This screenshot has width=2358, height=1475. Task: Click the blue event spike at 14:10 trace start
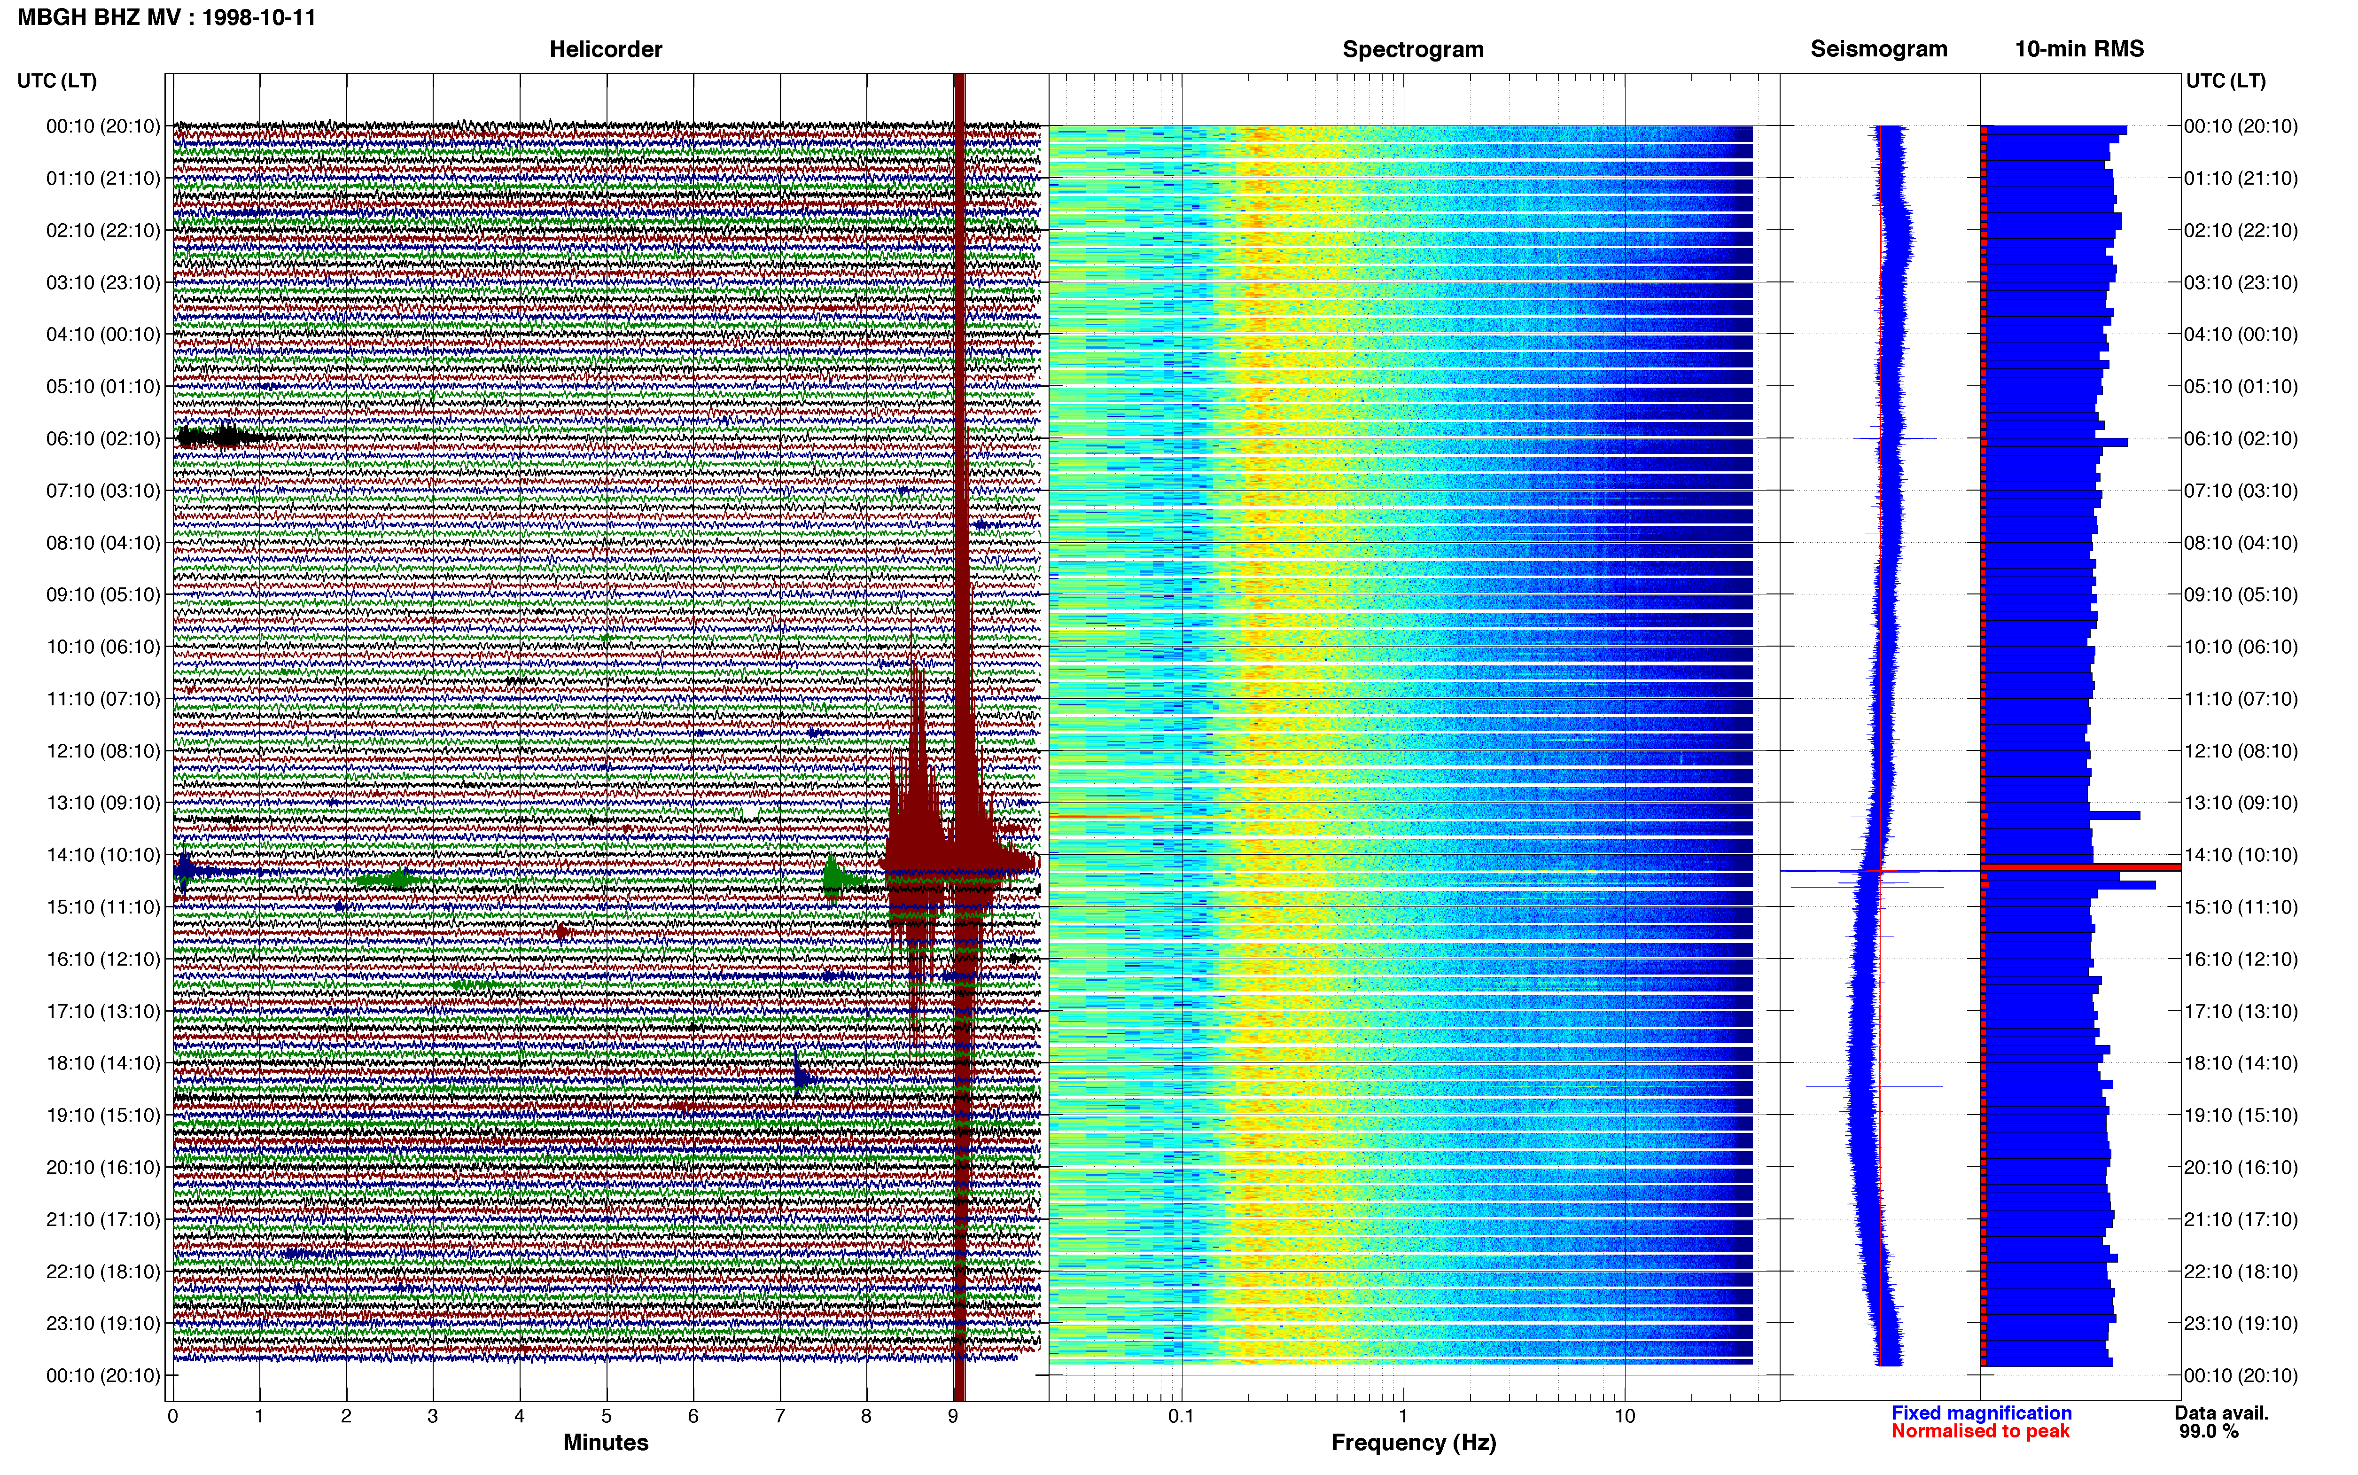[185, 870]
